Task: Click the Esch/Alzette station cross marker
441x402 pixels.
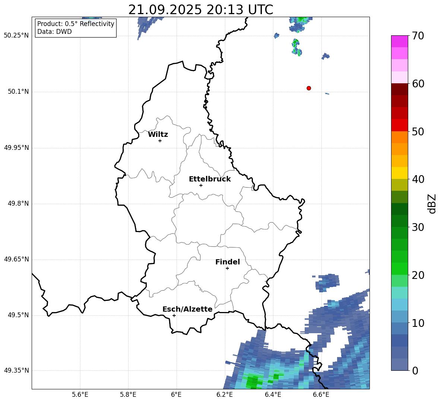Action: (x=174, y=315)
